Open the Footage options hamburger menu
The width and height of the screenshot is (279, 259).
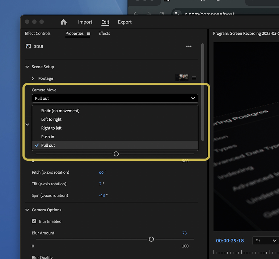[x=194, y=78]
